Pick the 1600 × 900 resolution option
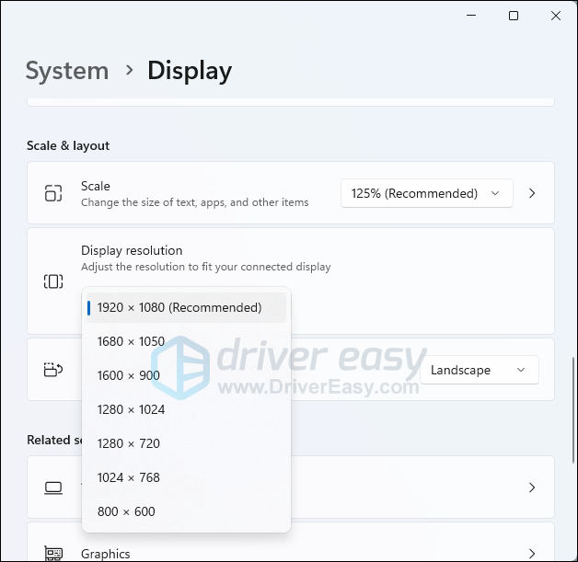578x562 pixels. point(128,375)
